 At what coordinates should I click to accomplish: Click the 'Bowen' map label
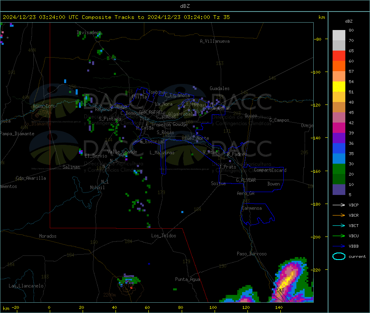point(273,184)
